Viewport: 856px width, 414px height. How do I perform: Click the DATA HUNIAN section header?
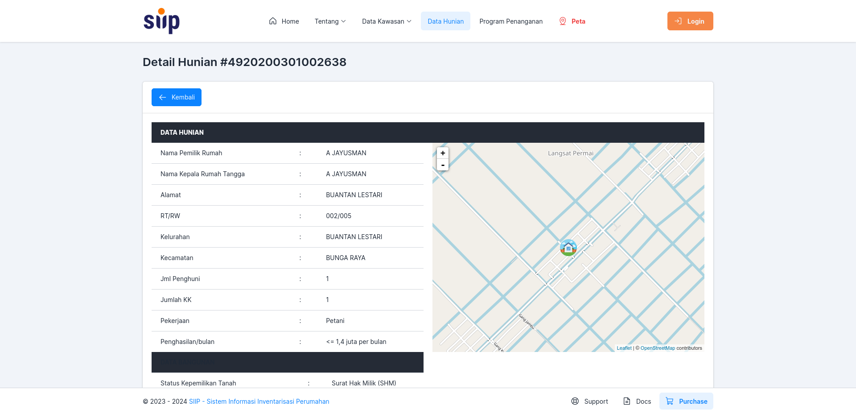coord(428,132)
